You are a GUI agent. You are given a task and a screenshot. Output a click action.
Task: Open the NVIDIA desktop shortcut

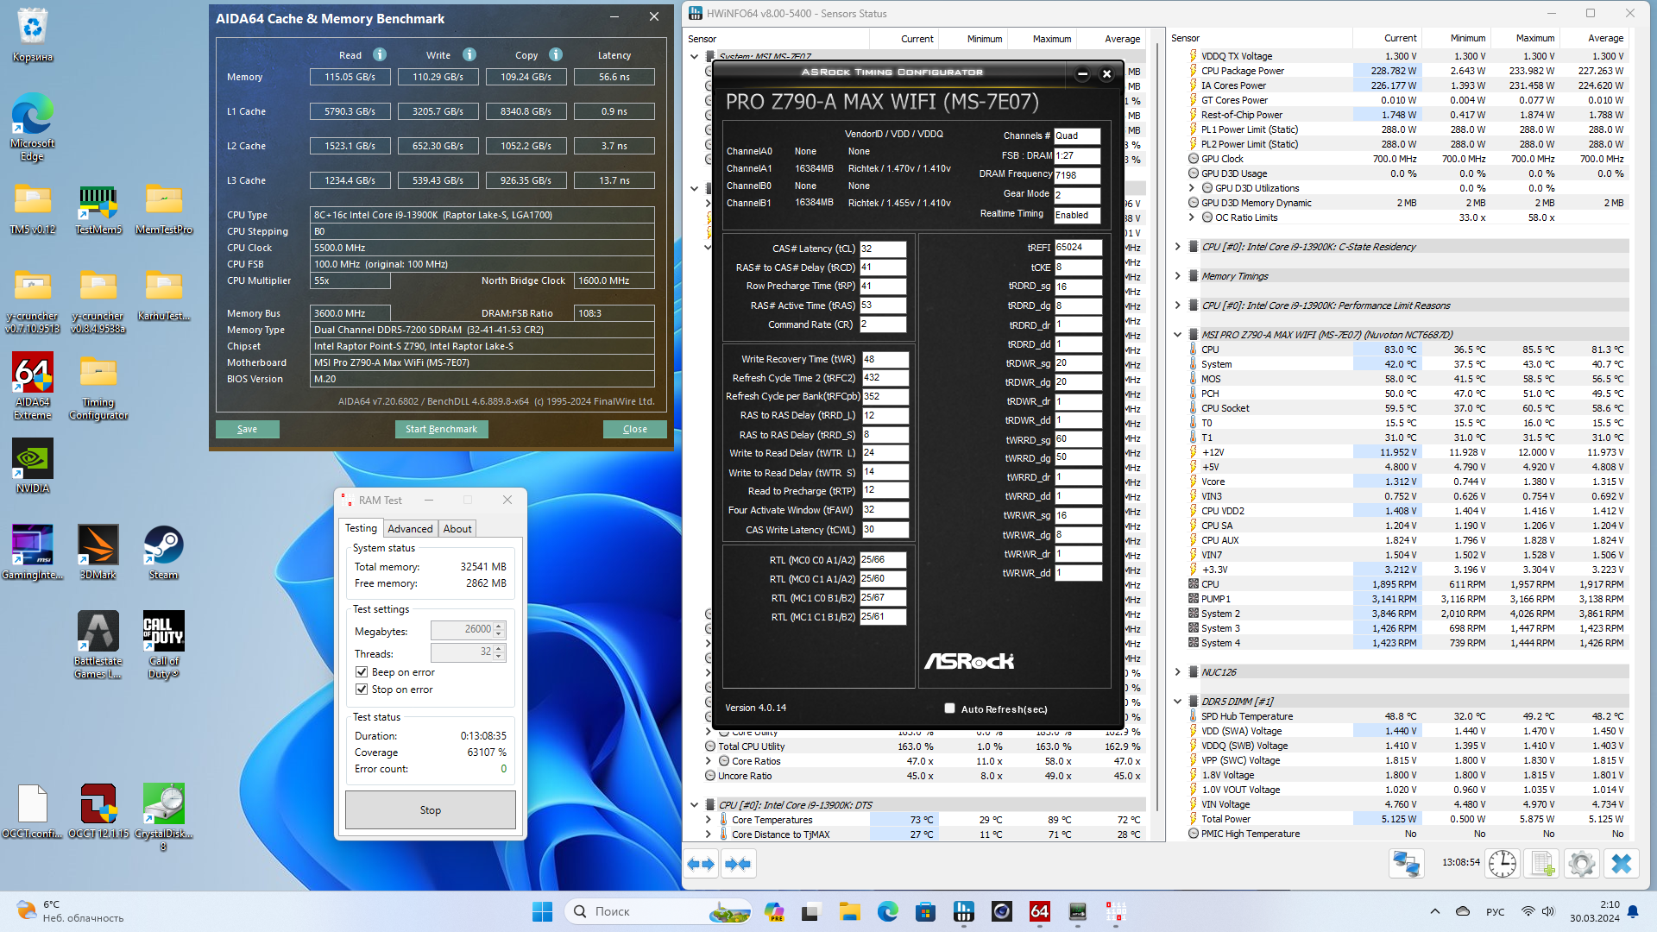[33, 466]
